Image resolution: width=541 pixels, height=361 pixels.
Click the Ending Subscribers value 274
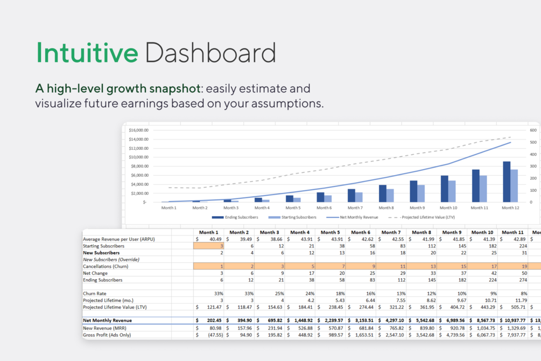click(x=523, y=280)
